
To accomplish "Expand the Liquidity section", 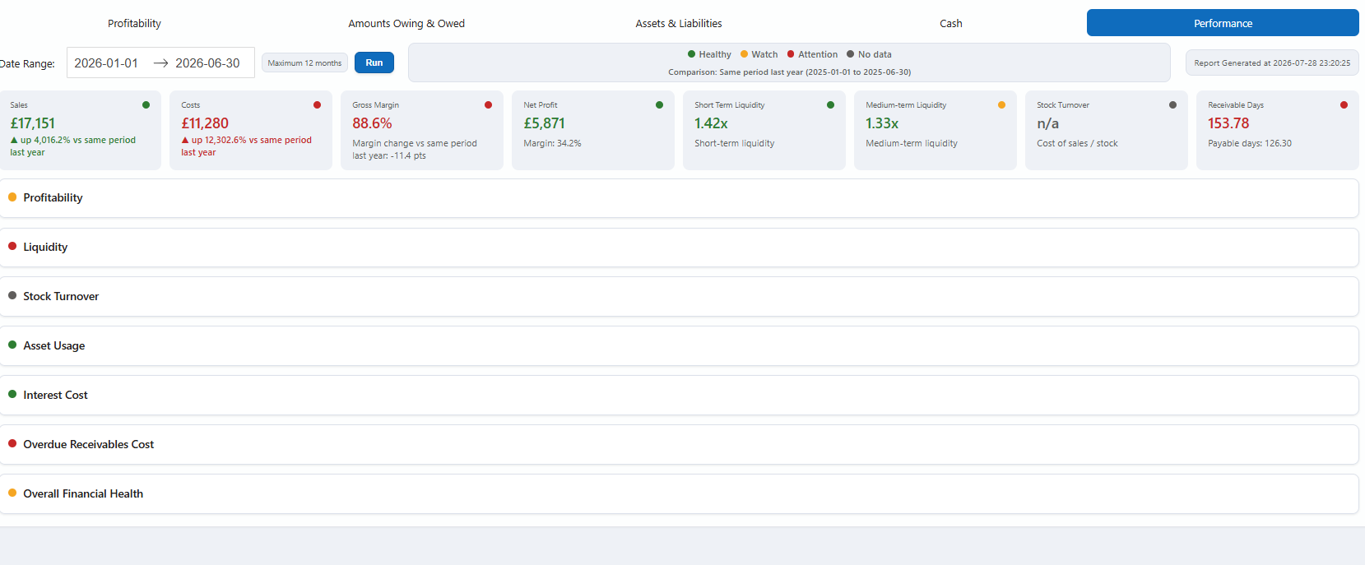I will [x=679, y=248].
